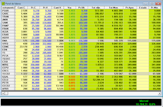Click the Pr.Min. column header

point(155,8)
